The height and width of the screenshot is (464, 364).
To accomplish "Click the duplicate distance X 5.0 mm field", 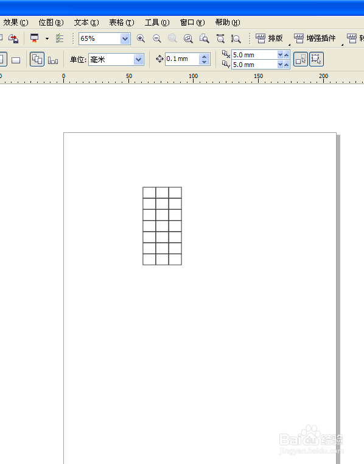I will coord(254,55).
